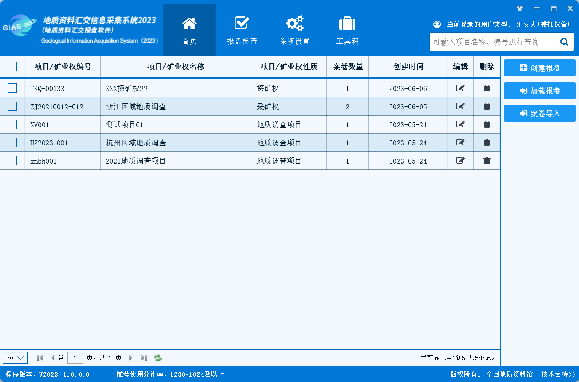The width and height of the screenshot is (579, 382).
Task: Edit the XM001 test project
Action: tap(460, 124)
